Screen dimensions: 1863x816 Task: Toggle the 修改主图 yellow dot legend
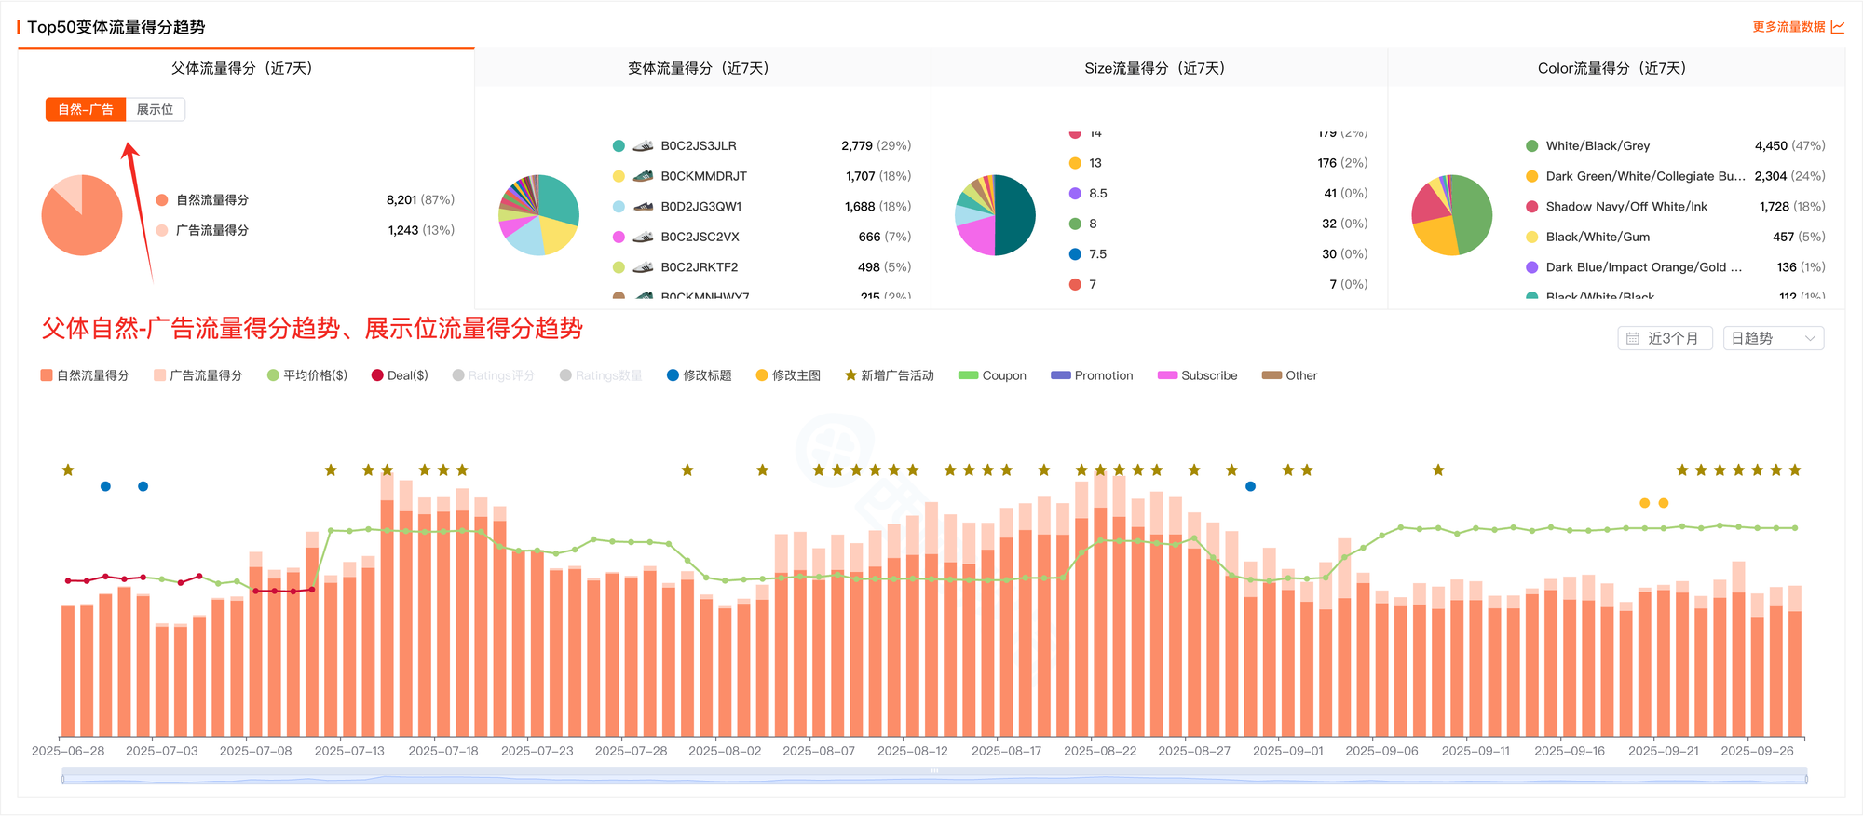click(762, 375)
